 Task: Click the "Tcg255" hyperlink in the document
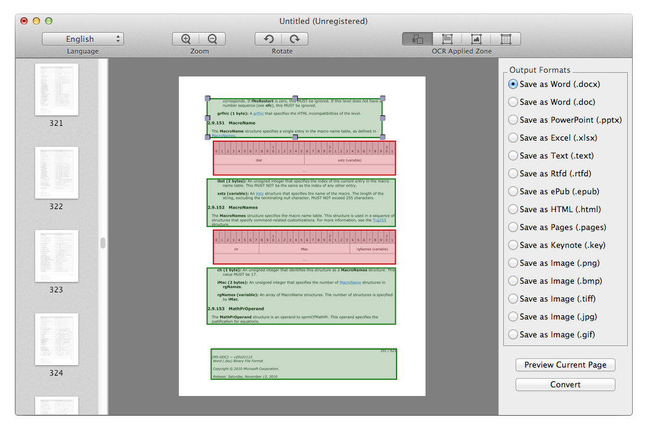379,220
